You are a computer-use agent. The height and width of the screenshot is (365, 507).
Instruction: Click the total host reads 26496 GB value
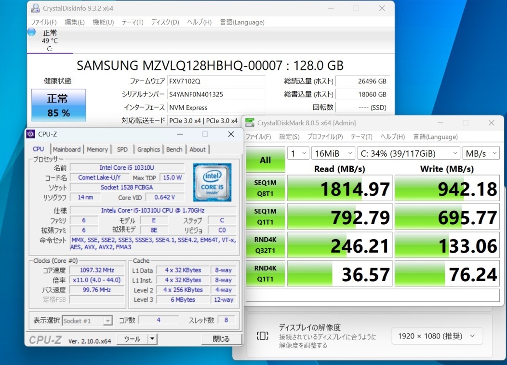[x=363, y=81]
